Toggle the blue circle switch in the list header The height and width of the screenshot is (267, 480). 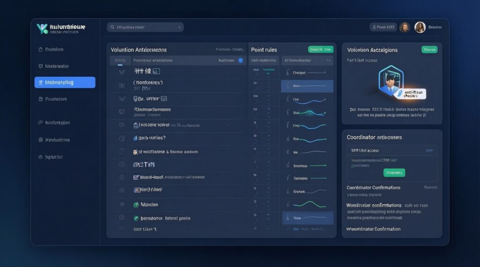[240, 60]
